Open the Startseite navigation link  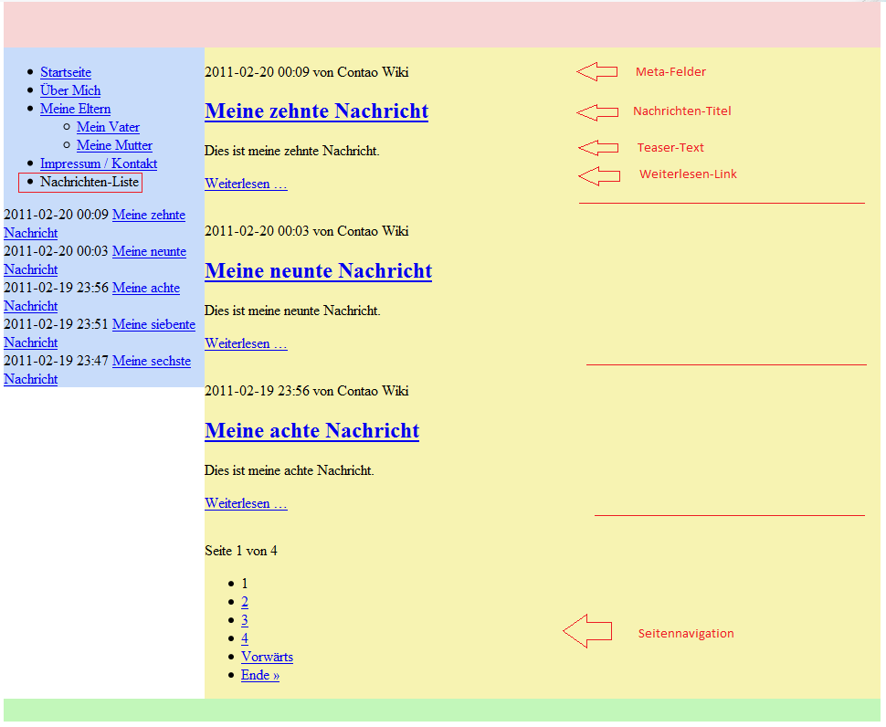coord(66,72)
